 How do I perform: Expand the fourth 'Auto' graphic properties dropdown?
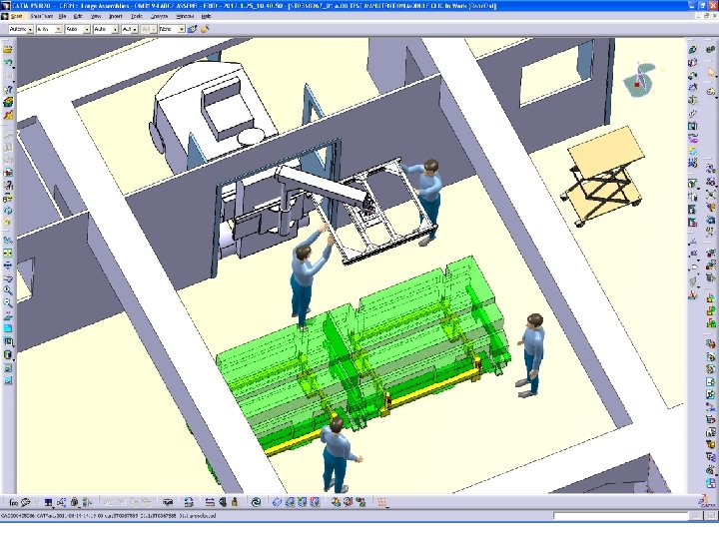[x=115, y=29]
